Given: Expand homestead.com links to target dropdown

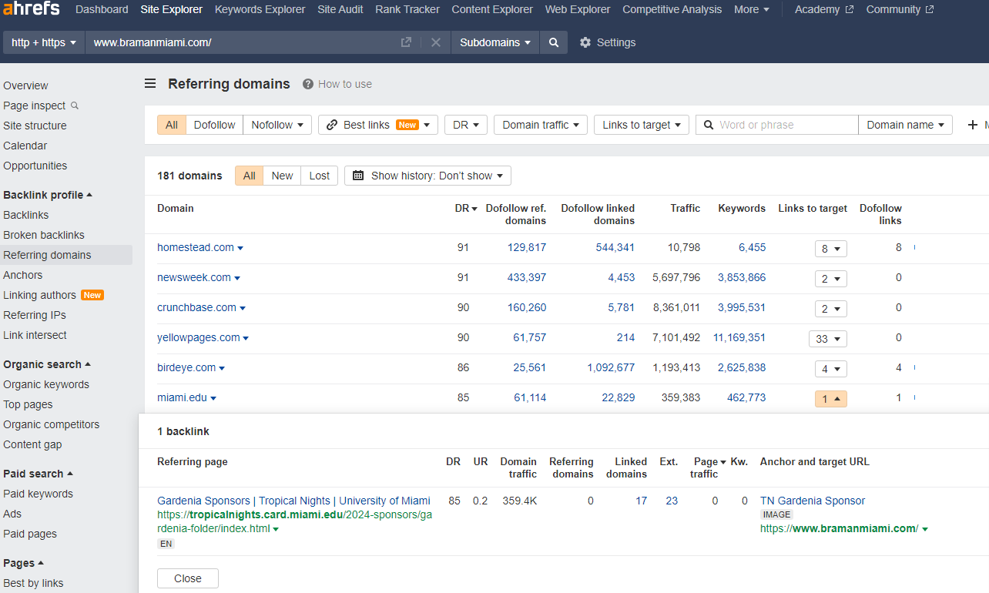Looking at the screenshot, I should coord(830,249).
